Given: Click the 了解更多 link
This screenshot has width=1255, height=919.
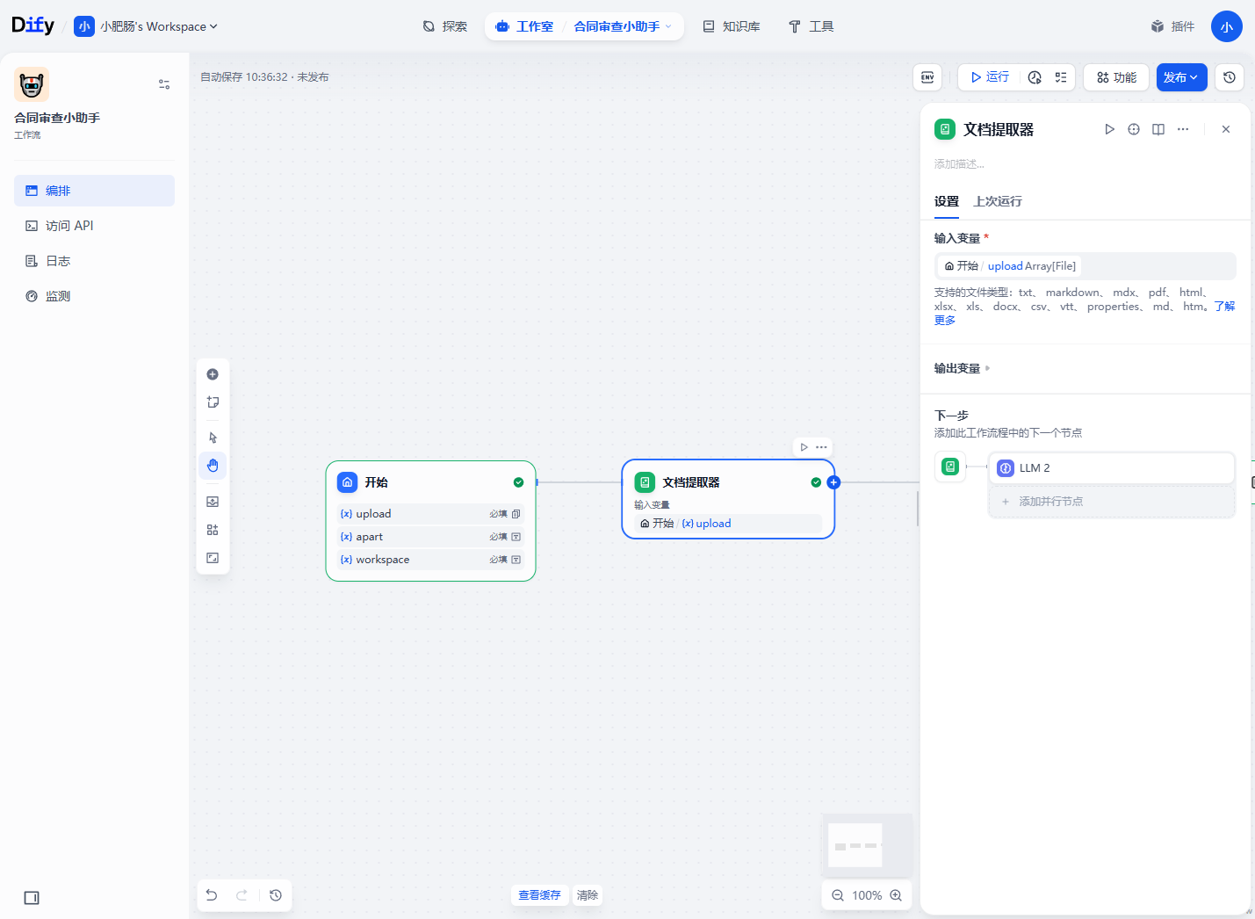Looking at the screenshot, I should point(1224,307).
